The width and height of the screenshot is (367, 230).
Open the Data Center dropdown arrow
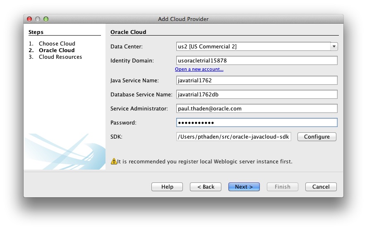tap(334, 46)
